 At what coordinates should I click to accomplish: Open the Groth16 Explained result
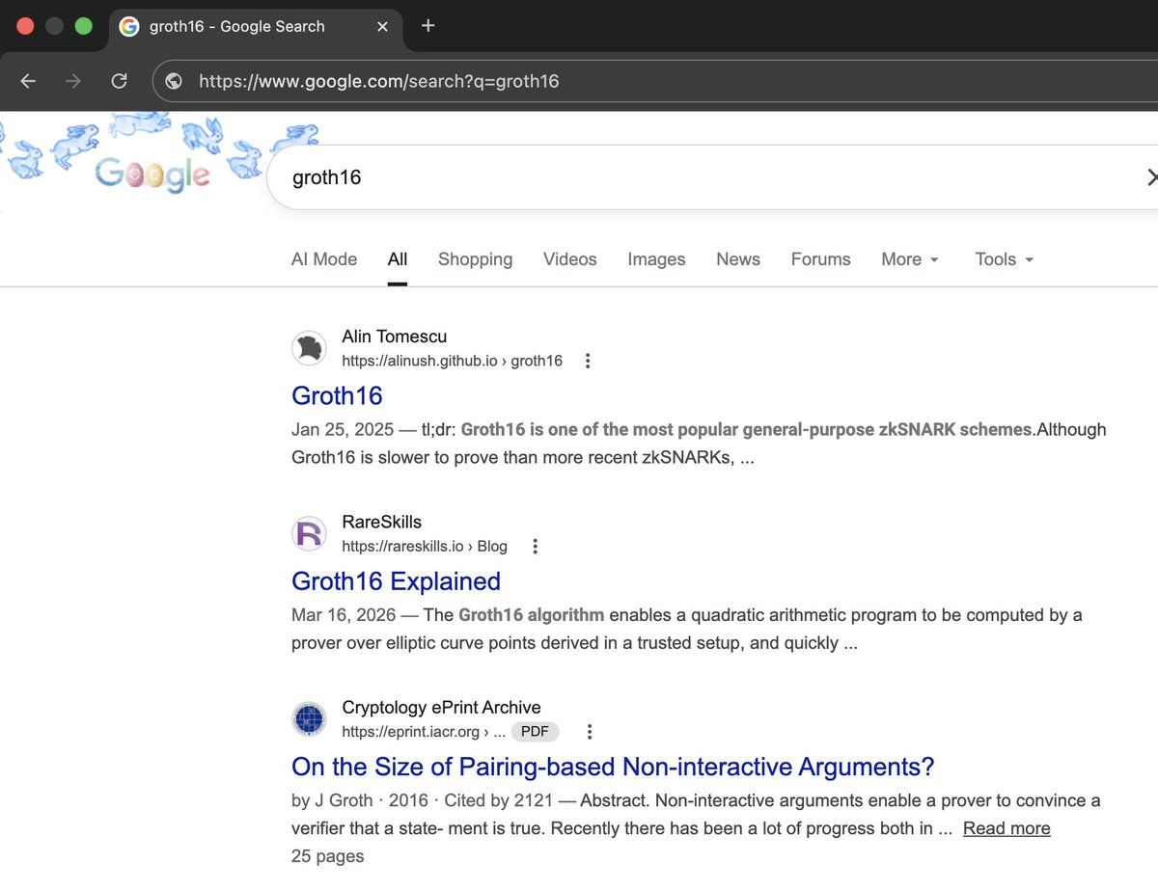pyautogui.click(x=396, y=581)
